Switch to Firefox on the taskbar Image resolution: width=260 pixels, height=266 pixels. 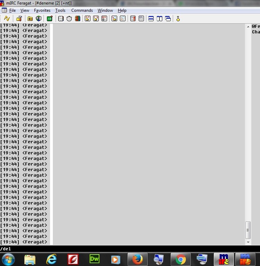138,259
